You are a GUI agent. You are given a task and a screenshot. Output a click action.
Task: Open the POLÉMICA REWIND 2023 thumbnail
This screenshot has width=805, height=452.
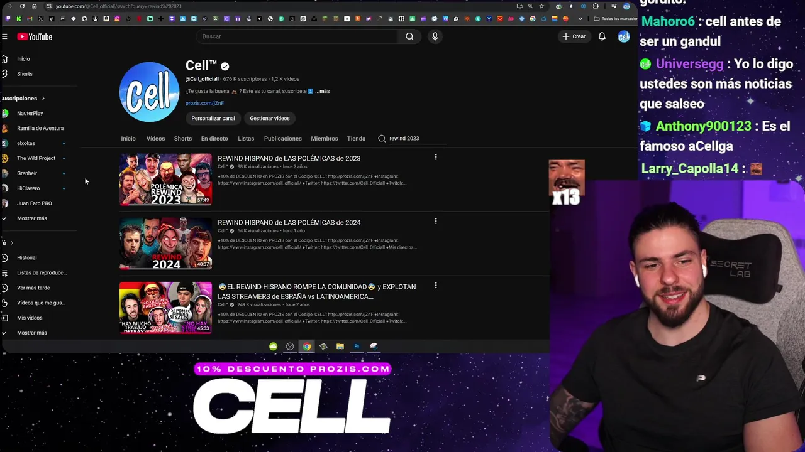coord(166,180)
